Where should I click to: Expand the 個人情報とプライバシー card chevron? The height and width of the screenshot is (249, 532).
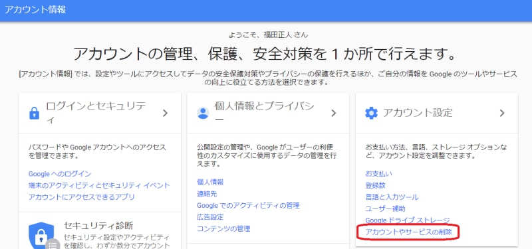[334, 113]
